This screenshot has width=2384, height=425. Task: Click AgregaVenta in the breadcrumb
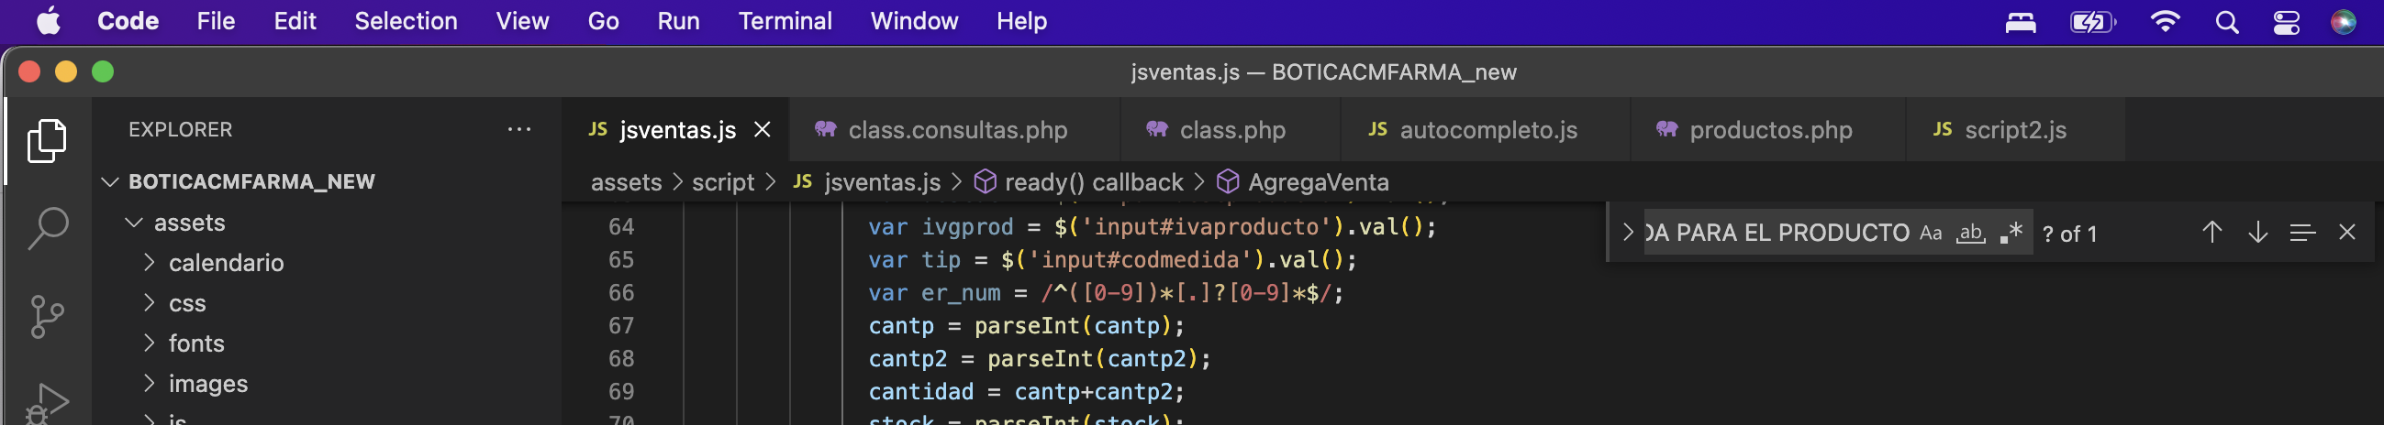1317,183
